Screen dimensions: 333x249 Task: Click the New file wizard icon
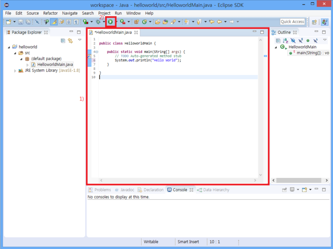coord(9,22)
